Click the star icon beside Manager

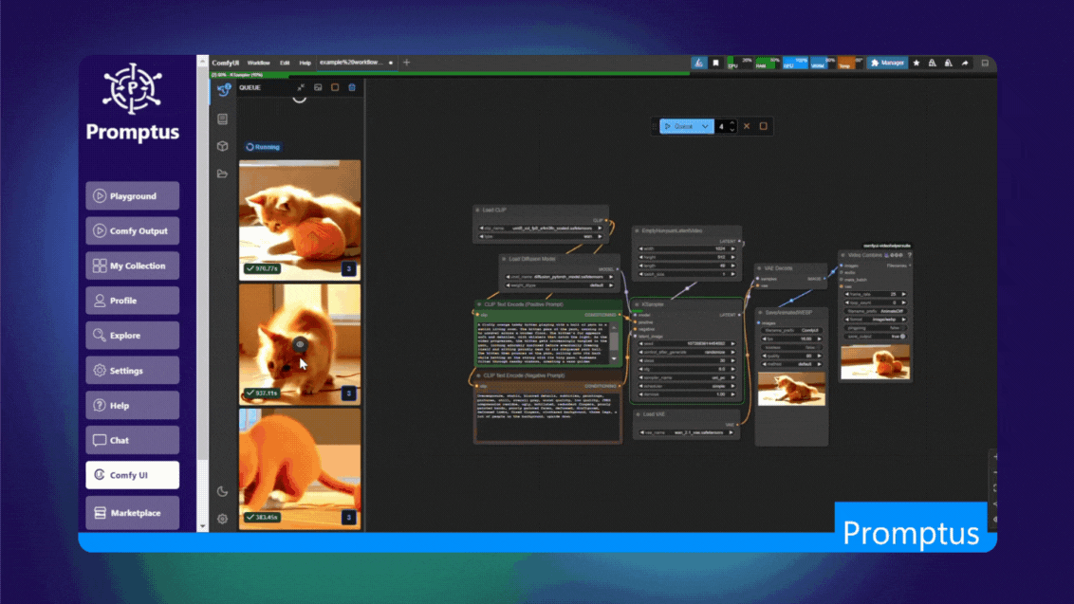click(917, 64)
